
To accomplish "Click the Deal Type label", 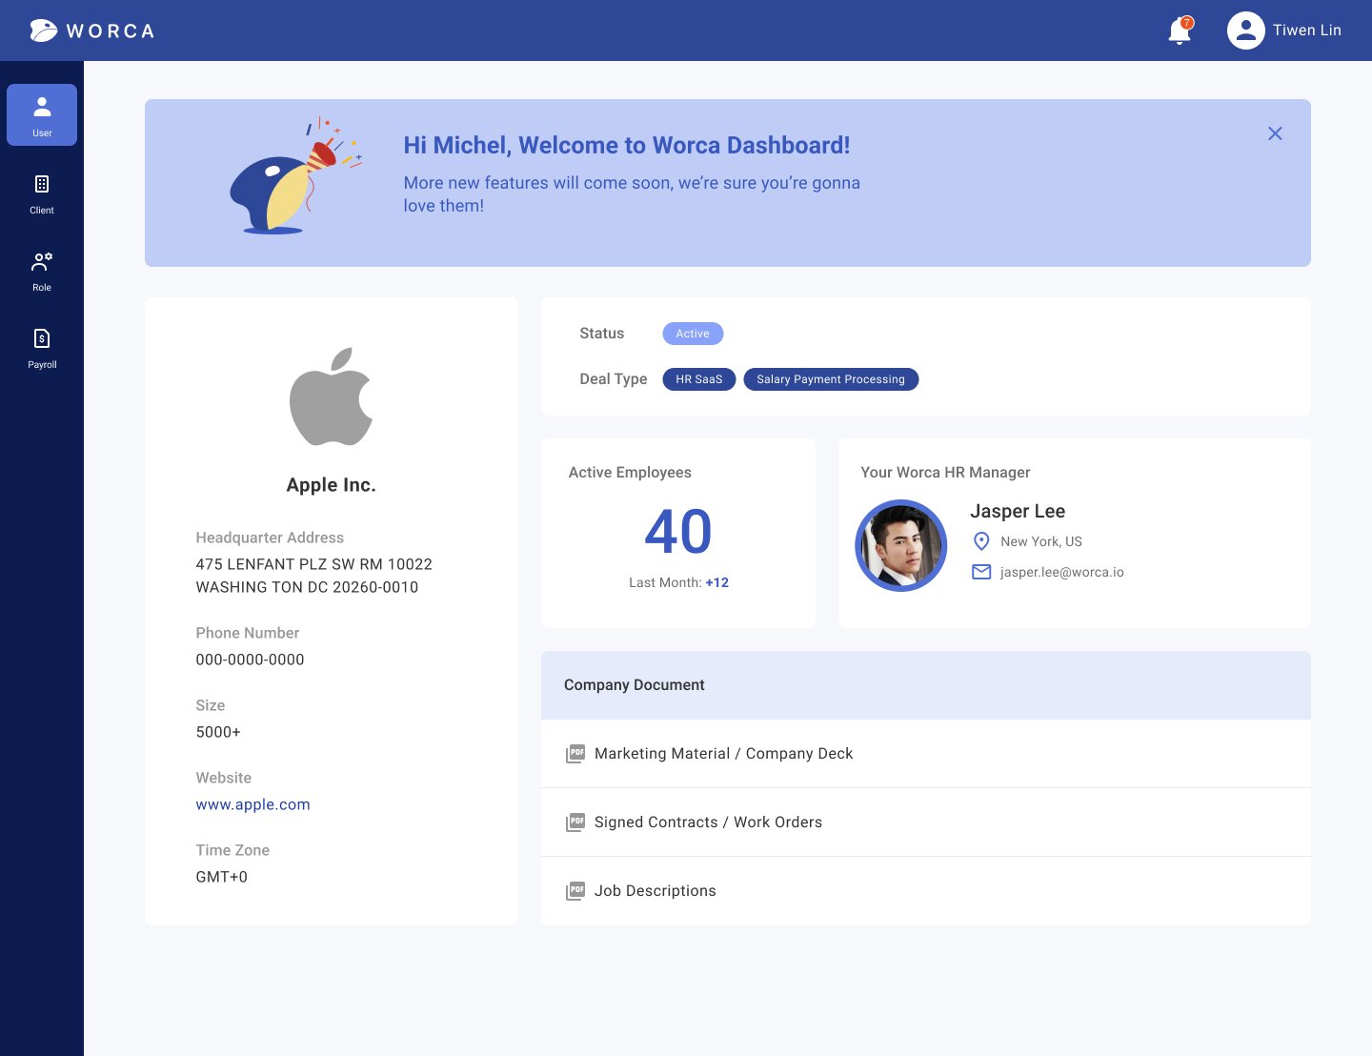I will [614, 379].
